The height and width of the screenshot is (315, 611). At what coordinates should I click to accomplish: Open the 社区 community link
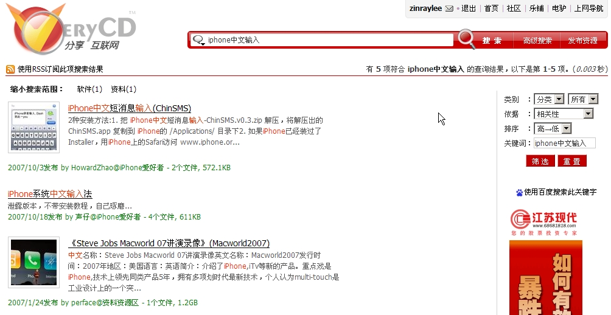coord(514,9)
